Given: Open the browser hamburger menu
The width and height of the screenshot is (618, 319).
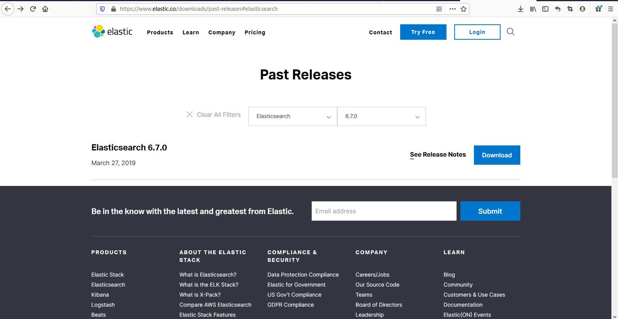Looking at the screenshot, I should tap(611, 9).
